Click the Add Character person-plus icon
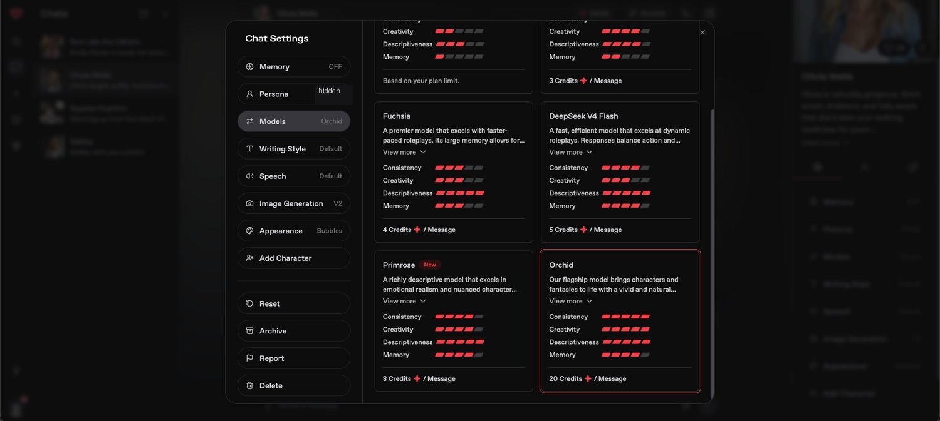The height and width of the screenshot is (421, 940). [x=249, y=258]
